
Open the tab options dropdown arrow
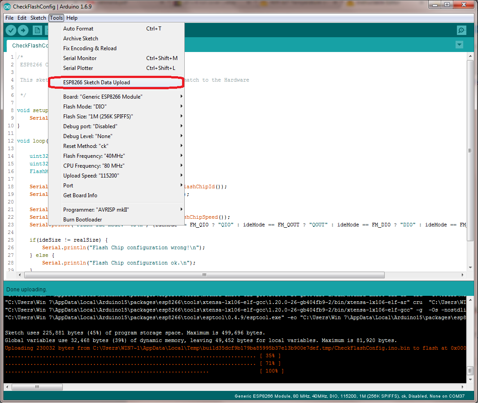tap(459, 45)
